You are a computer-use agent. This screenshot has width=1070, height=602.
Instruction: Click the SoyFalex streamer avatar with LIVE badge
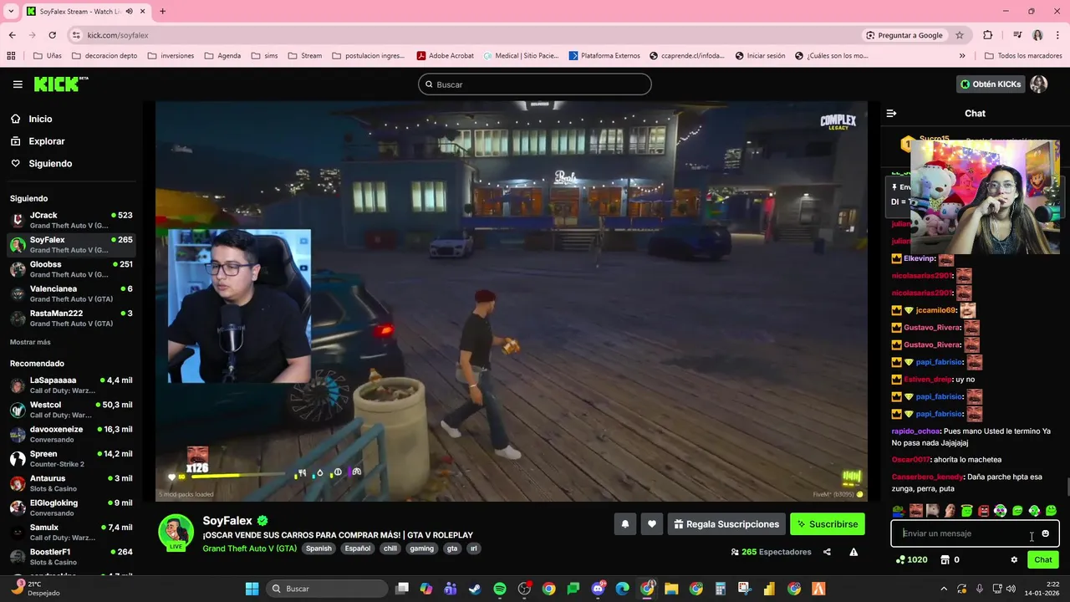pyautogui.click(x=176, y=533)
